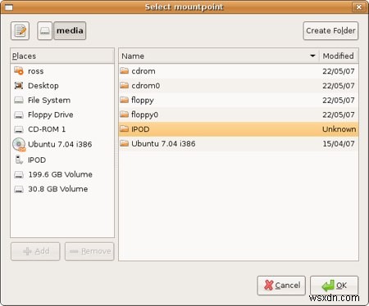Select the 'Floppy Drive' label in Places
This screenshot has height=306, width=369.
pyautogui.click(x=51, y=115)
